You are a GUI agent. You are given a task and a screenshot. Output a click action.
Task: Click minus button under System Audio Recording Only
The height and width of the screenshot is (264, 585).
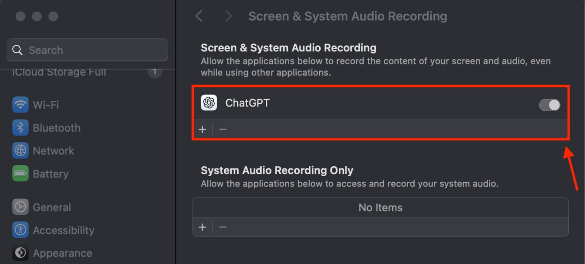[223, 227]
